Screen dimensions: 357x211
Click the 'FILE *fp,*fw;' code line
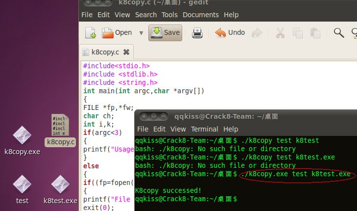pos(108,107)
